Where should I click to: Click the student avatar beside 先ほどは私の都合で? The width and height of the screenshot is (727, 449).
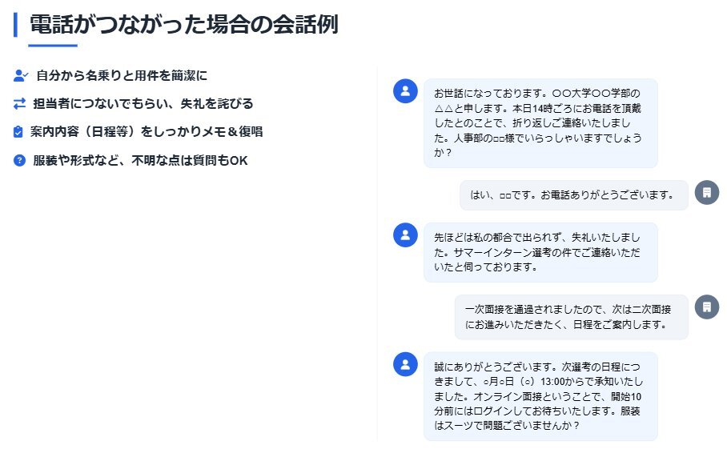click(x=405, y=235)
